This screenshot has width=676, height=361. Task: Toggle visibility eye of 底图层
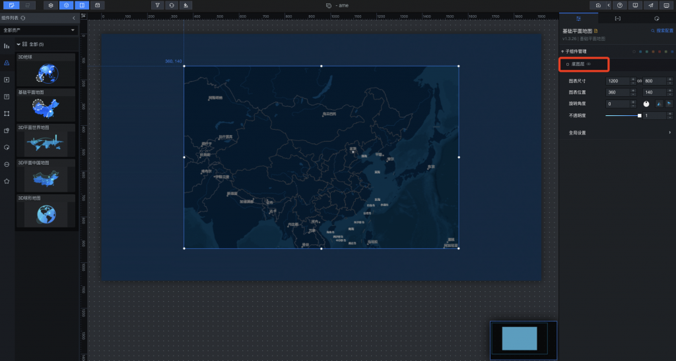pyautogui.click(x=589, y=64)
